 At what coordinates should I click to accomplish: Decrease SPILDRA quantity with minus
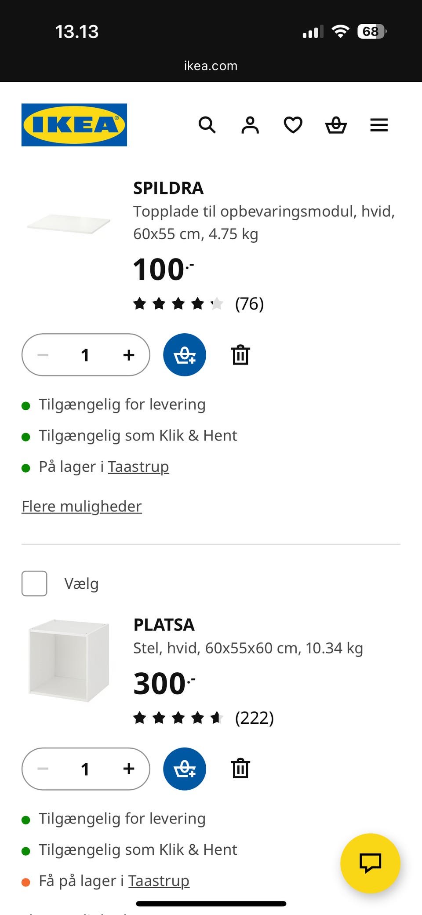click(x=43, y=355)
